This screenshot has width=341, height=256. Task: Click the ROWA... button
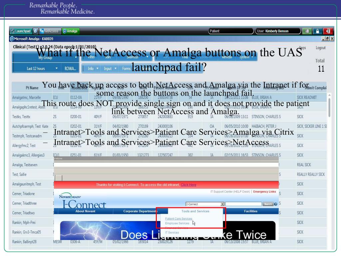(x=70, y=68)
